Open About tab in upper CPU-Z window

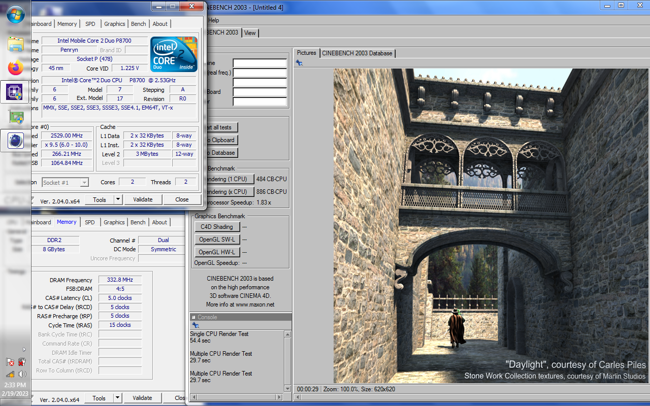[160, 24]
